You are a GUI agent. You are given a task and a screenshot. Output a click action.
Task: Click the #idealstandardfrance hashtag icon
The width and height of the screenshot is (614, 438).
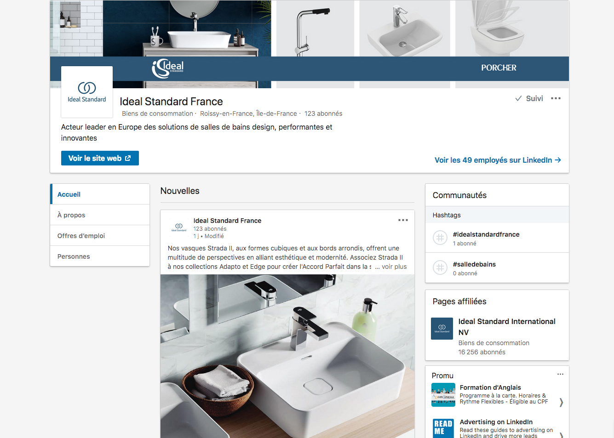click(440, 238)
